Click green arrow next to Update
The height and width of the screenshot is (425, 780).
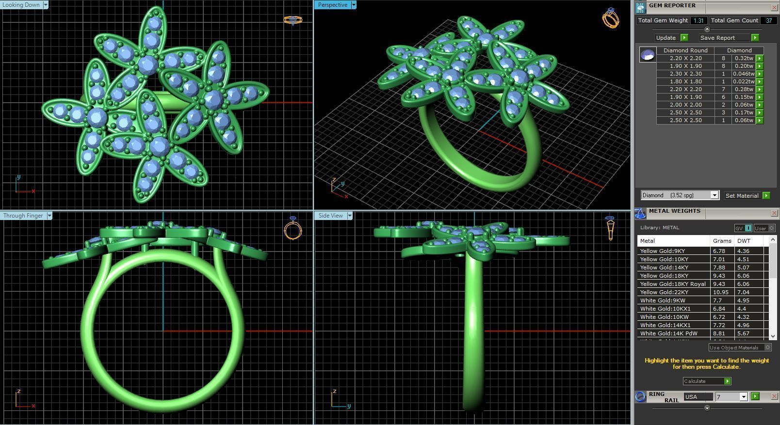(x=684, y=38)
